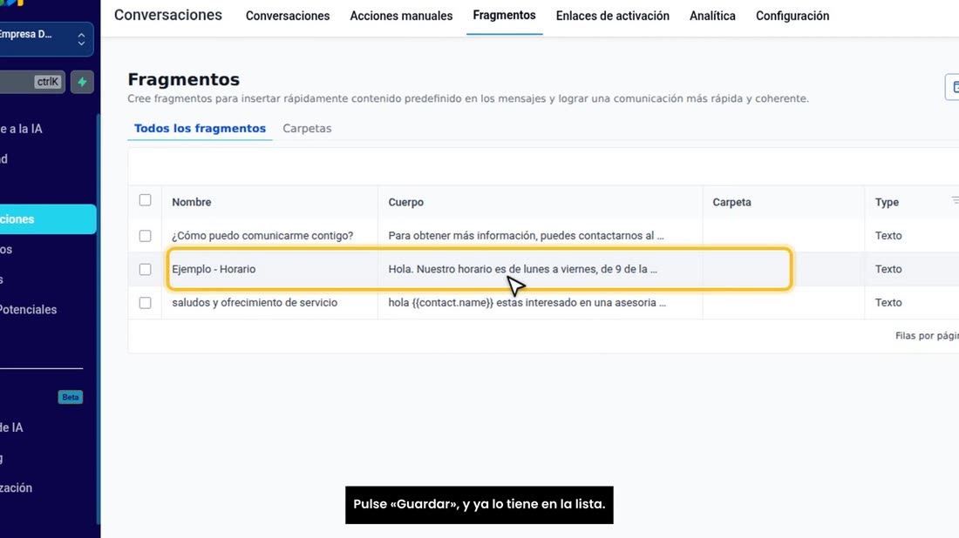Click the ctrlK search field

tap(32, 82)
